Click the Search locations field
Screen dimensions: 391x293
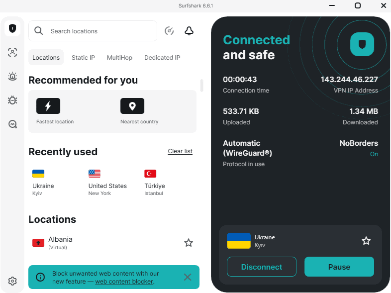99,31
